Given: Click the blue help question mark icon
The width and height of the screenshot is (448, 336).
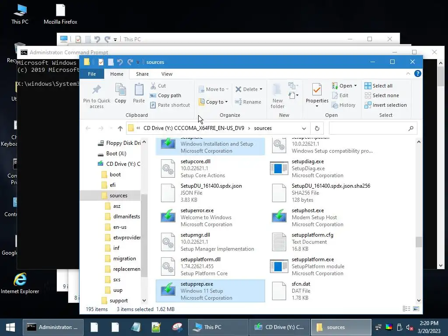Looking at the screenshot, I should pos(417,73).
